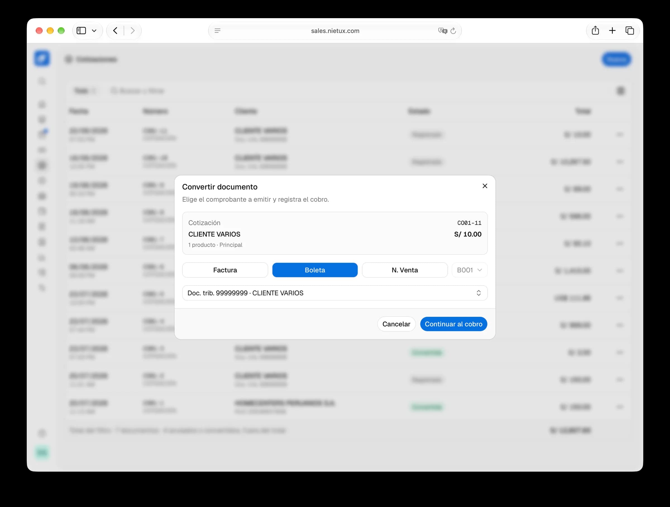This screenshot has width=670, height=507.
Task: Select Boleta as document type
Action: click(x=315, y=270)
